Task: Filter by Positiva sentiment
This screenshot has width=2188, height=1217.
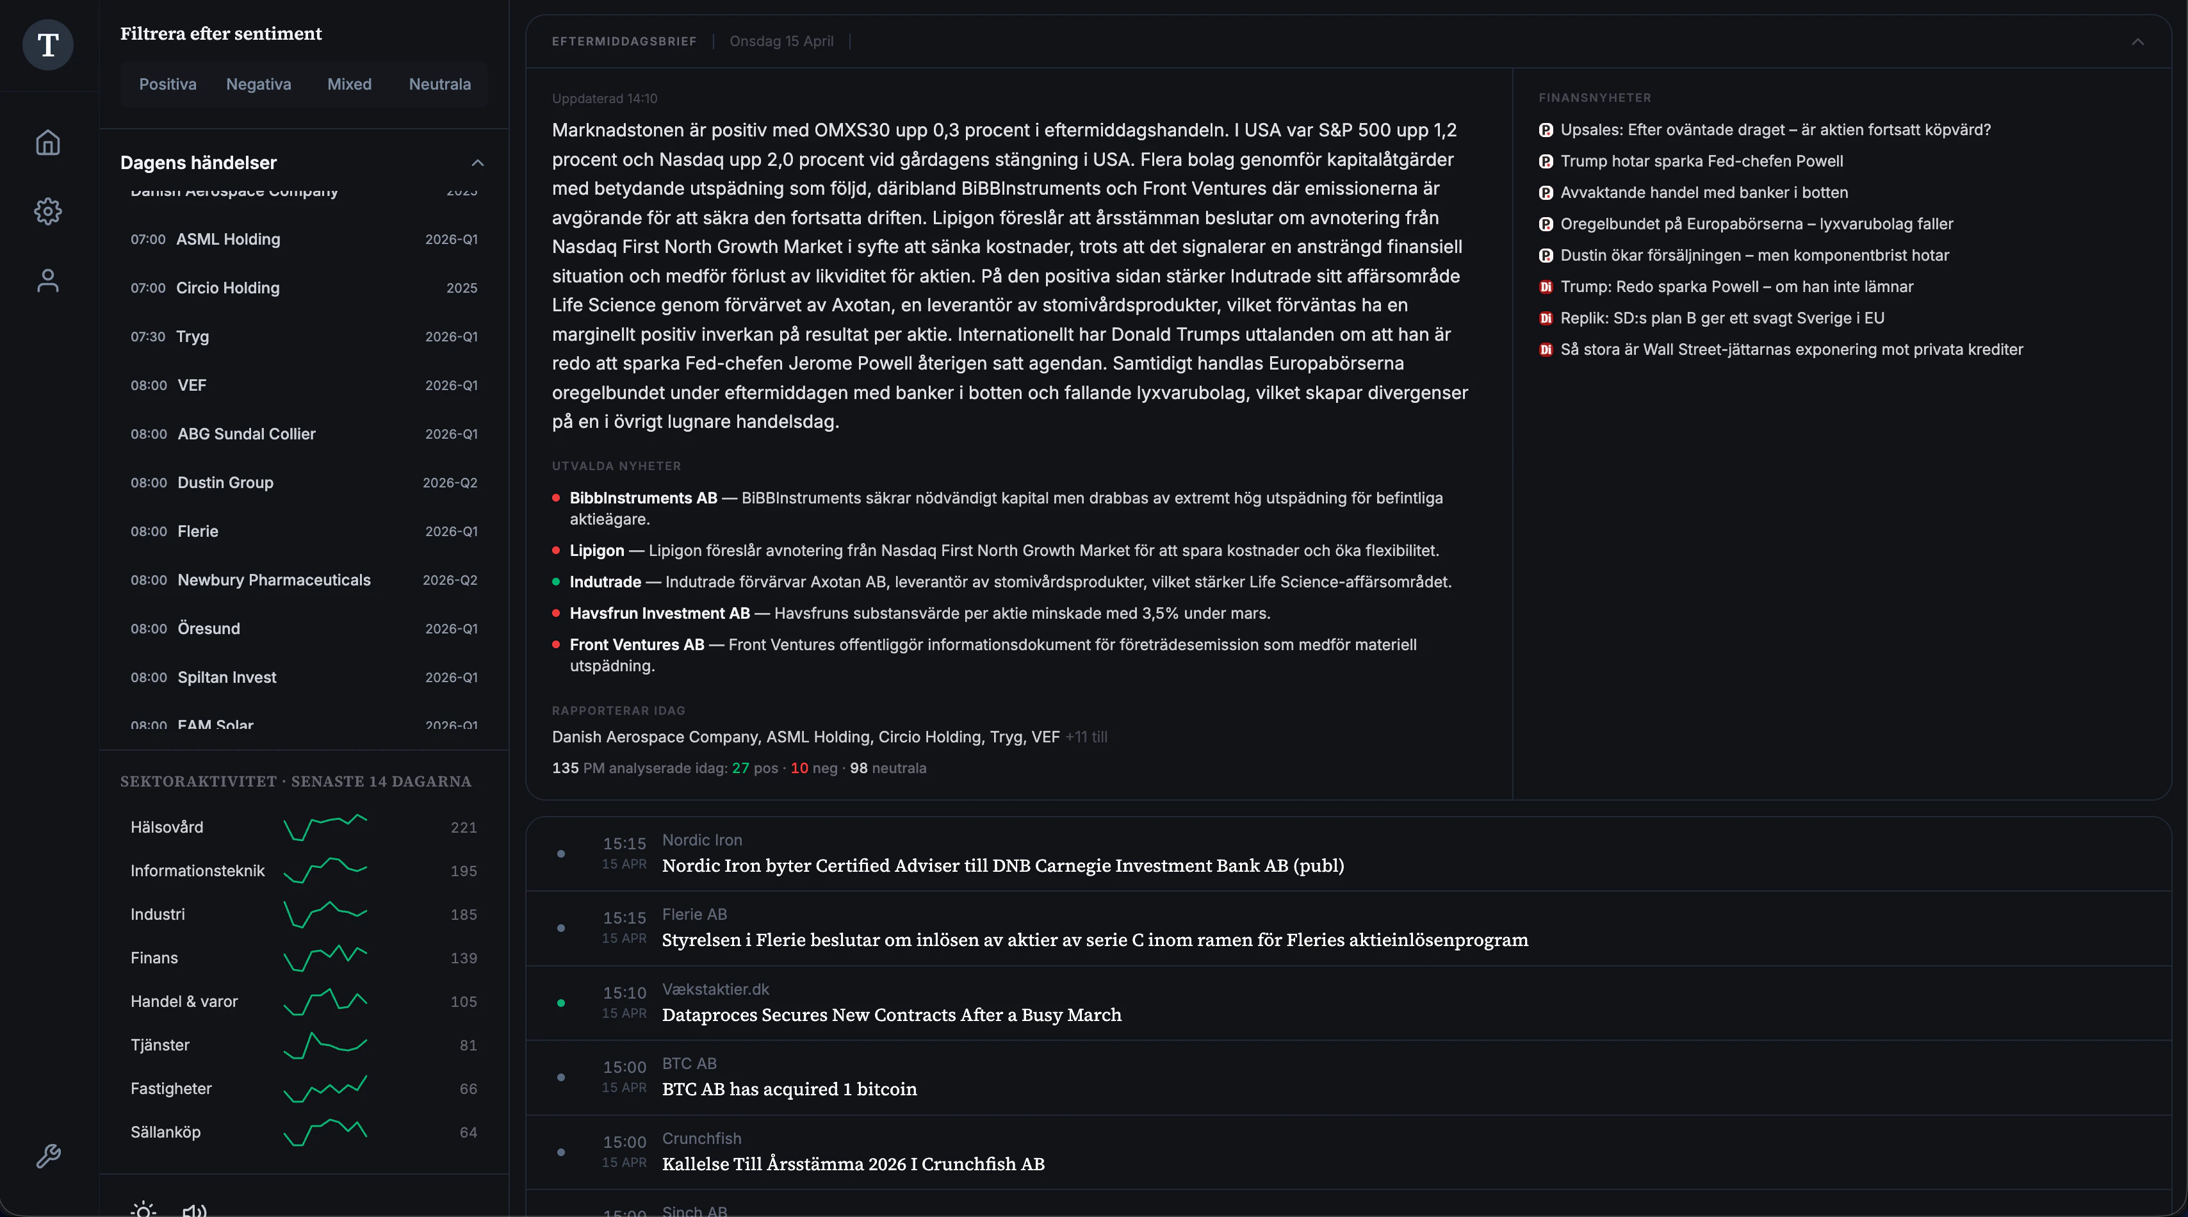Action: click(167, 84)
